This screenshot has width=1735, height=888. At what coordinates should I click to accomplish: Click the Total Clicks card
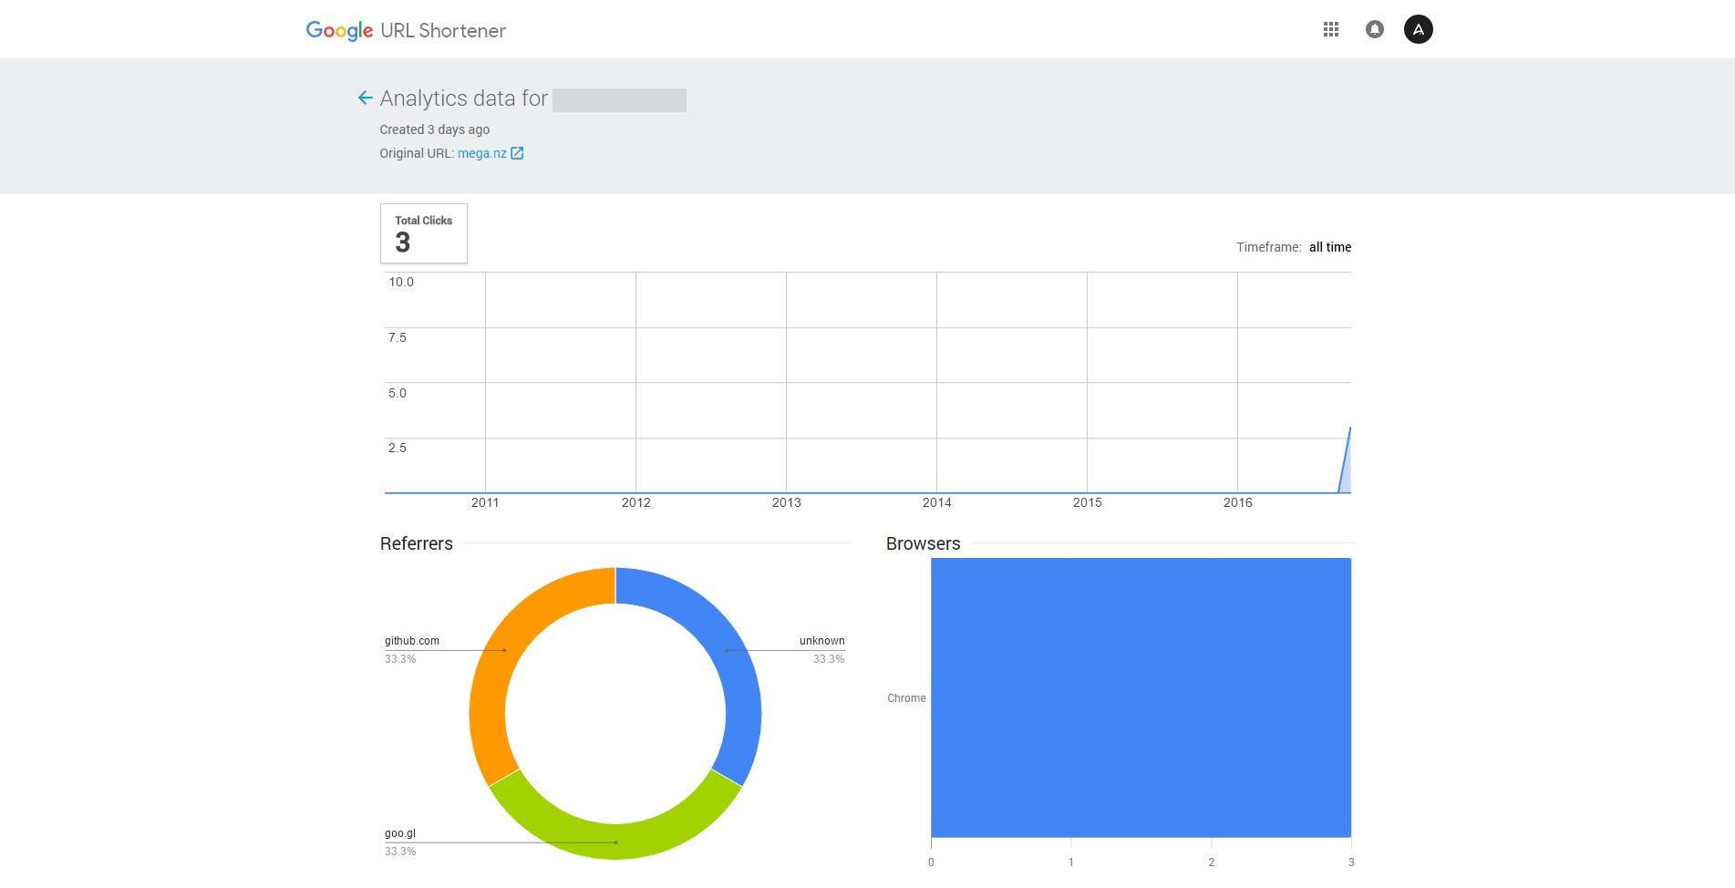423,233
